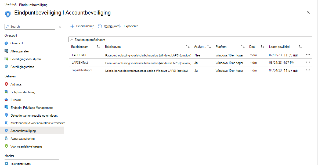
Task: Click the download arrow icon before Exporteren
Action: [120, 26]
